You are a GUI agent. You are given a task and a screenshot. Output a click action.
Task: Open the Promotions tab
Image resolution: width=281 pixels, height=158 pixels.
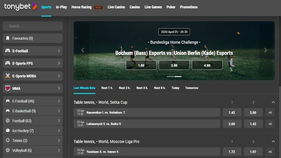pyautogui.click(x=189, y=7)
